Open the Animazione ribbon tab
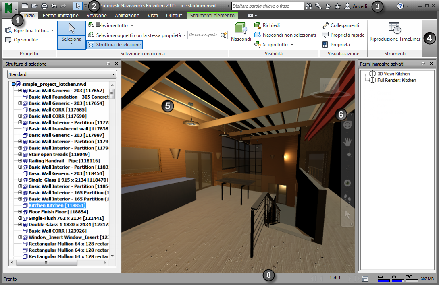Image resolution: width=439 pixels, height=285 pixels. (127, 16)
